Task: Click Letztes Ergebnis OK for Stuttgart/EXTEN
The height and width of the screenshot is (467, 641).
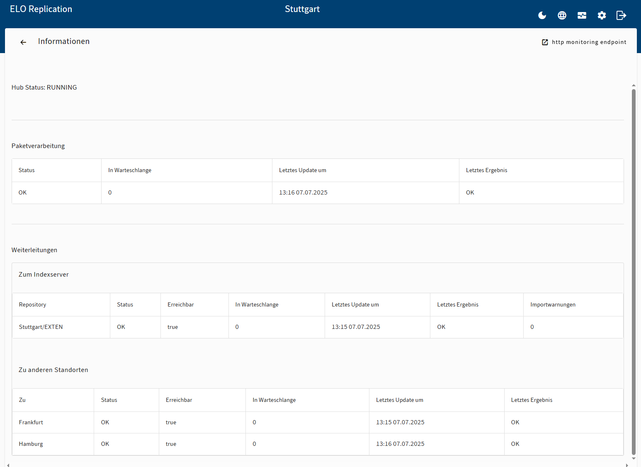Action: 441,327
